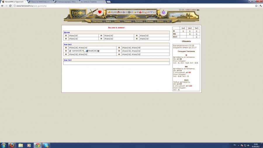
Task: Click the purple mana potion icon
Action: pos(163,12)
